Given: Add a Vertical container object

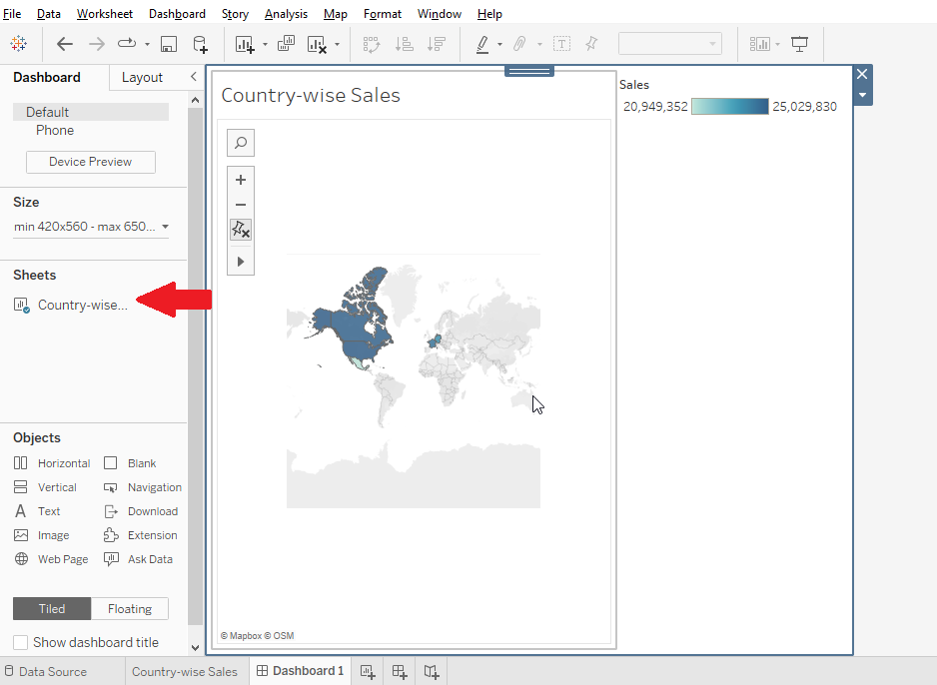Looking at the screenshot, I should click(x=45, y=487).
